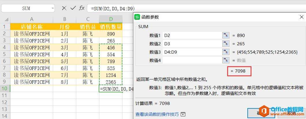Confirm formula with checkmark icon
This screenshot has width=306, height=119.
[73, 8]
